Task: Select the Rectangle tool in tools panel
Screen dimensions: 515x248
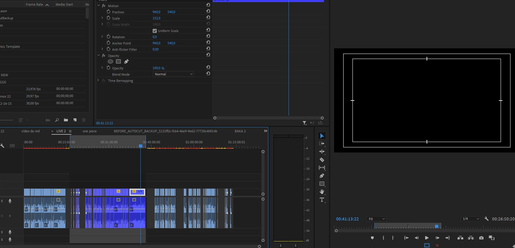Action: 322,184
